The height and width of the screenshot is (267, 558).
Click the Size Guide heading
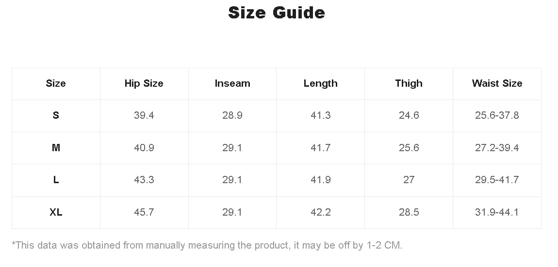click(277, 13)
